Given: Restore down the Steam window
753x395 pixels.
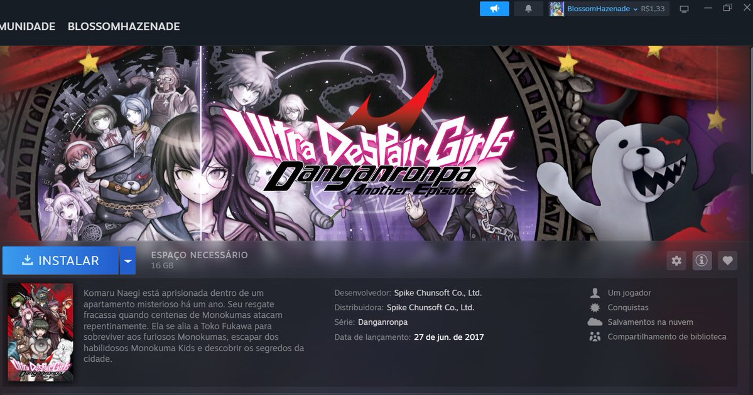Looking at the screenshot, I should point(727,8).
